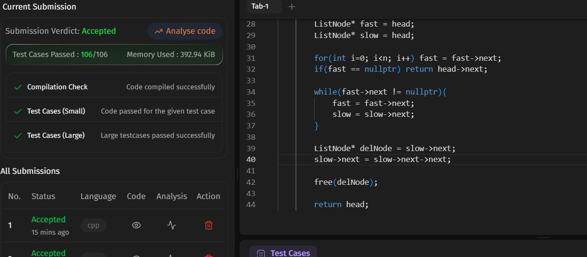Click the Current Submission heading

pos(39,7)
